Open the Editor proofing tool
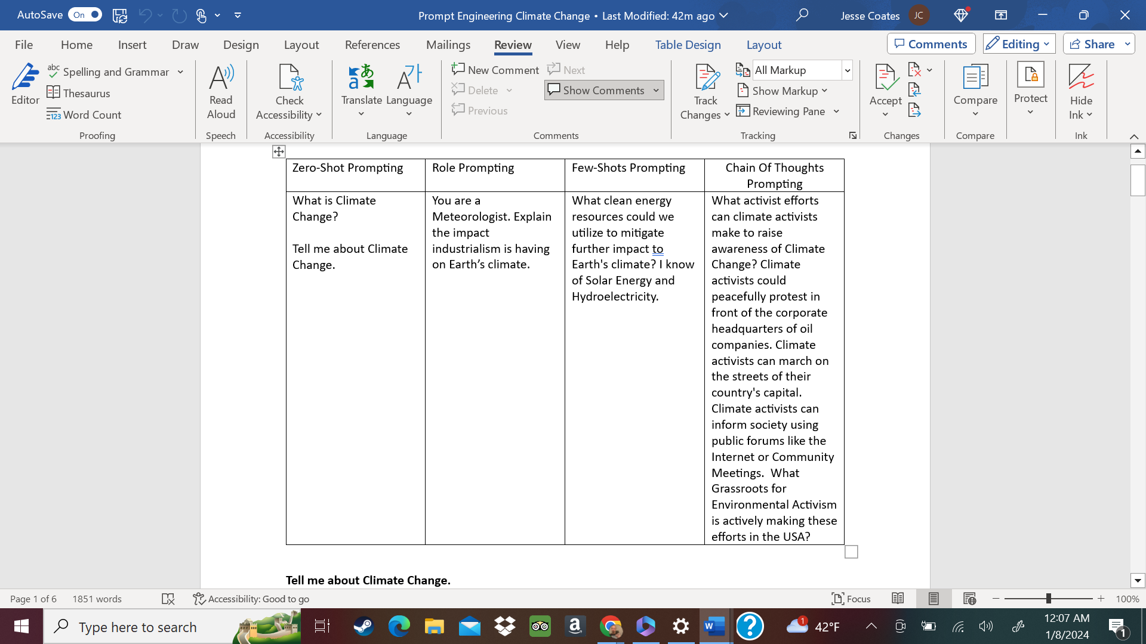1146x644 pixels. [25, 85]
